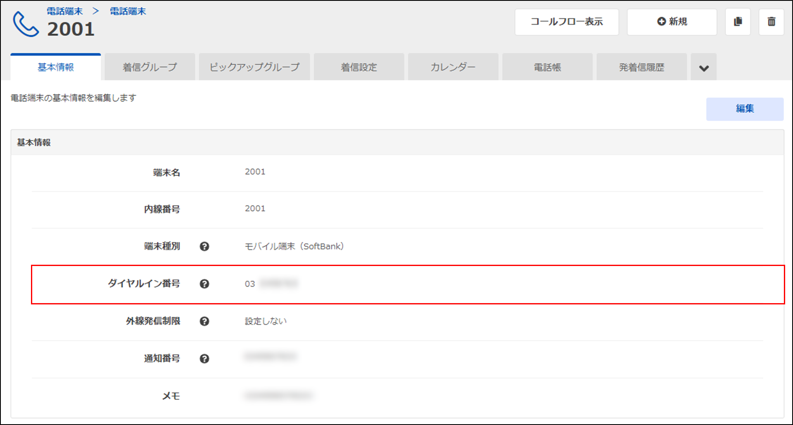
Task: Switch to the ピックアップグループ tab
Action: (254, 67)
